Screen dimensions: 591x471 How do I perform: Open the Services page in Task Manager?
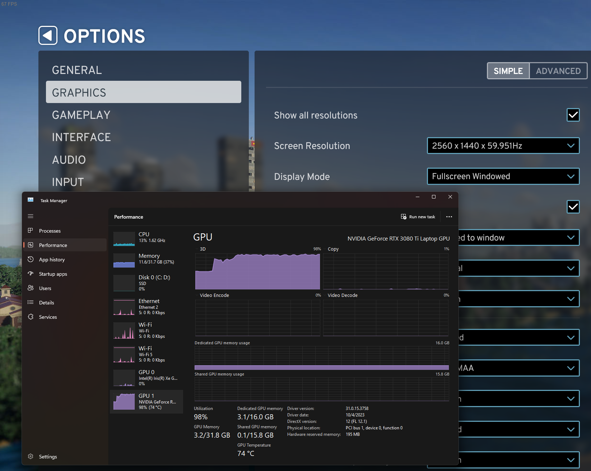(48, 317)
